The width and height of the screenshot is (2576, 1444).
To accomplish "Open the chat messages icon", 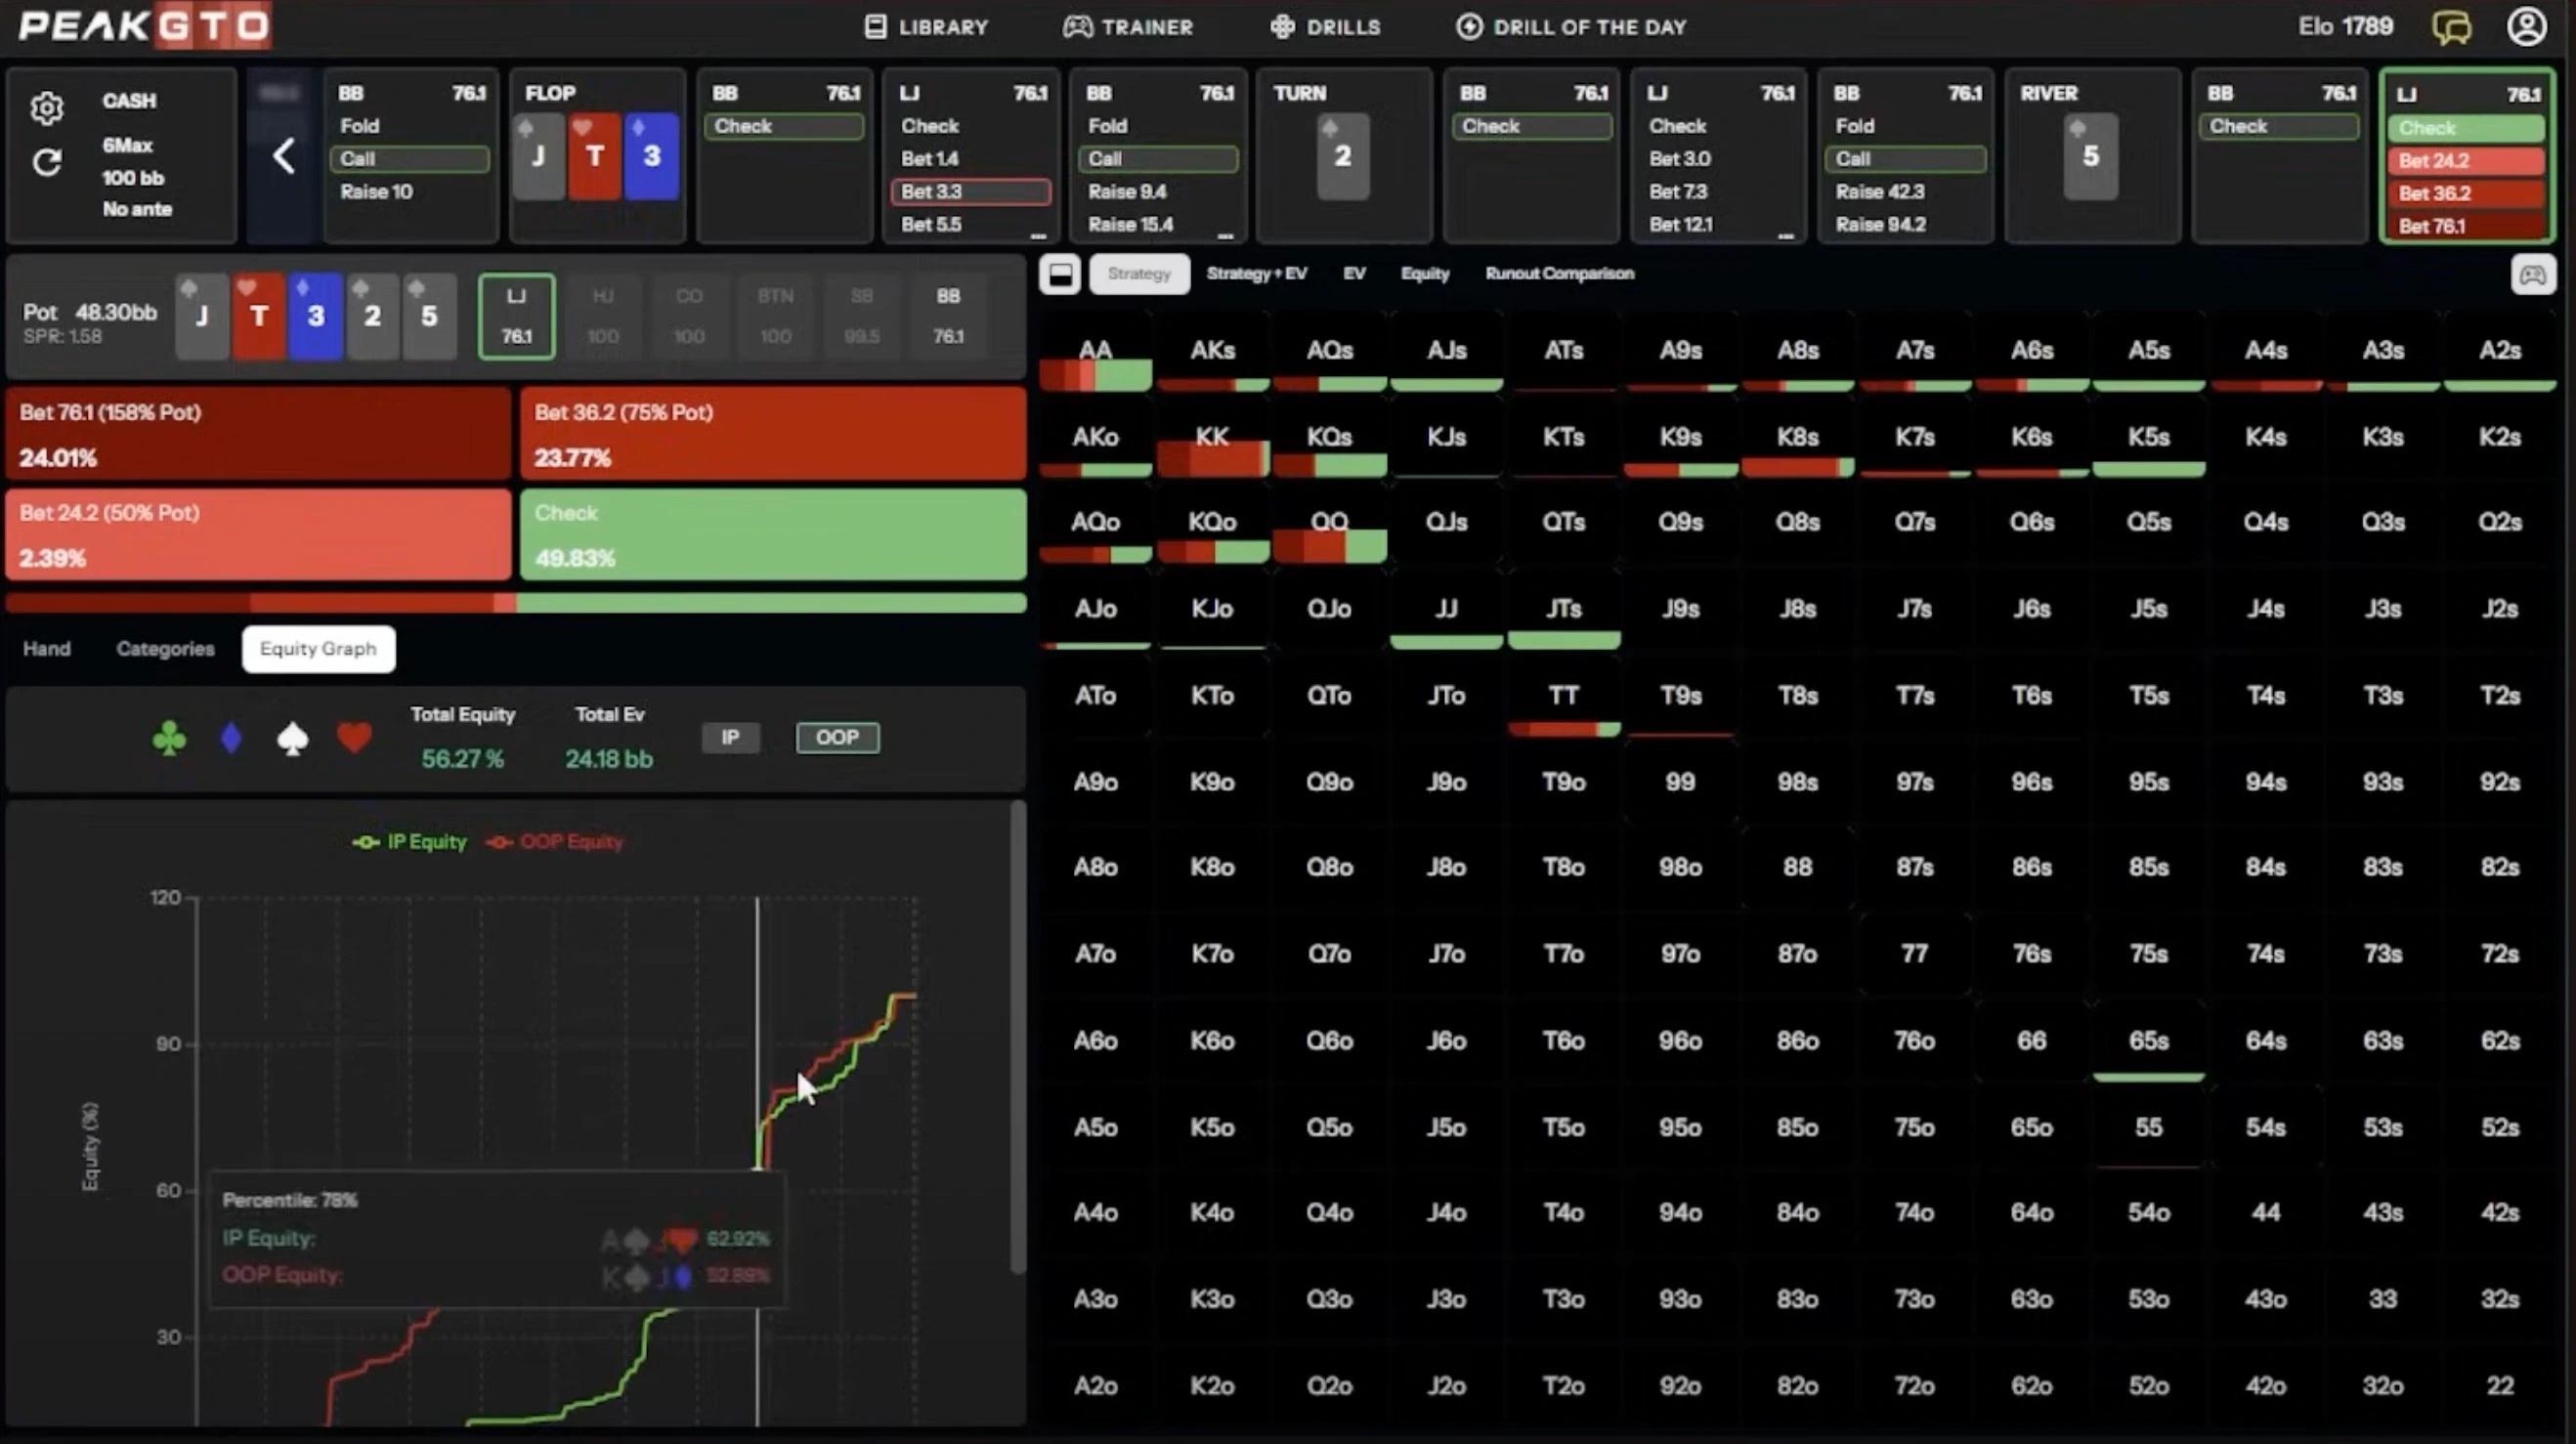I will click(2451, 27).
